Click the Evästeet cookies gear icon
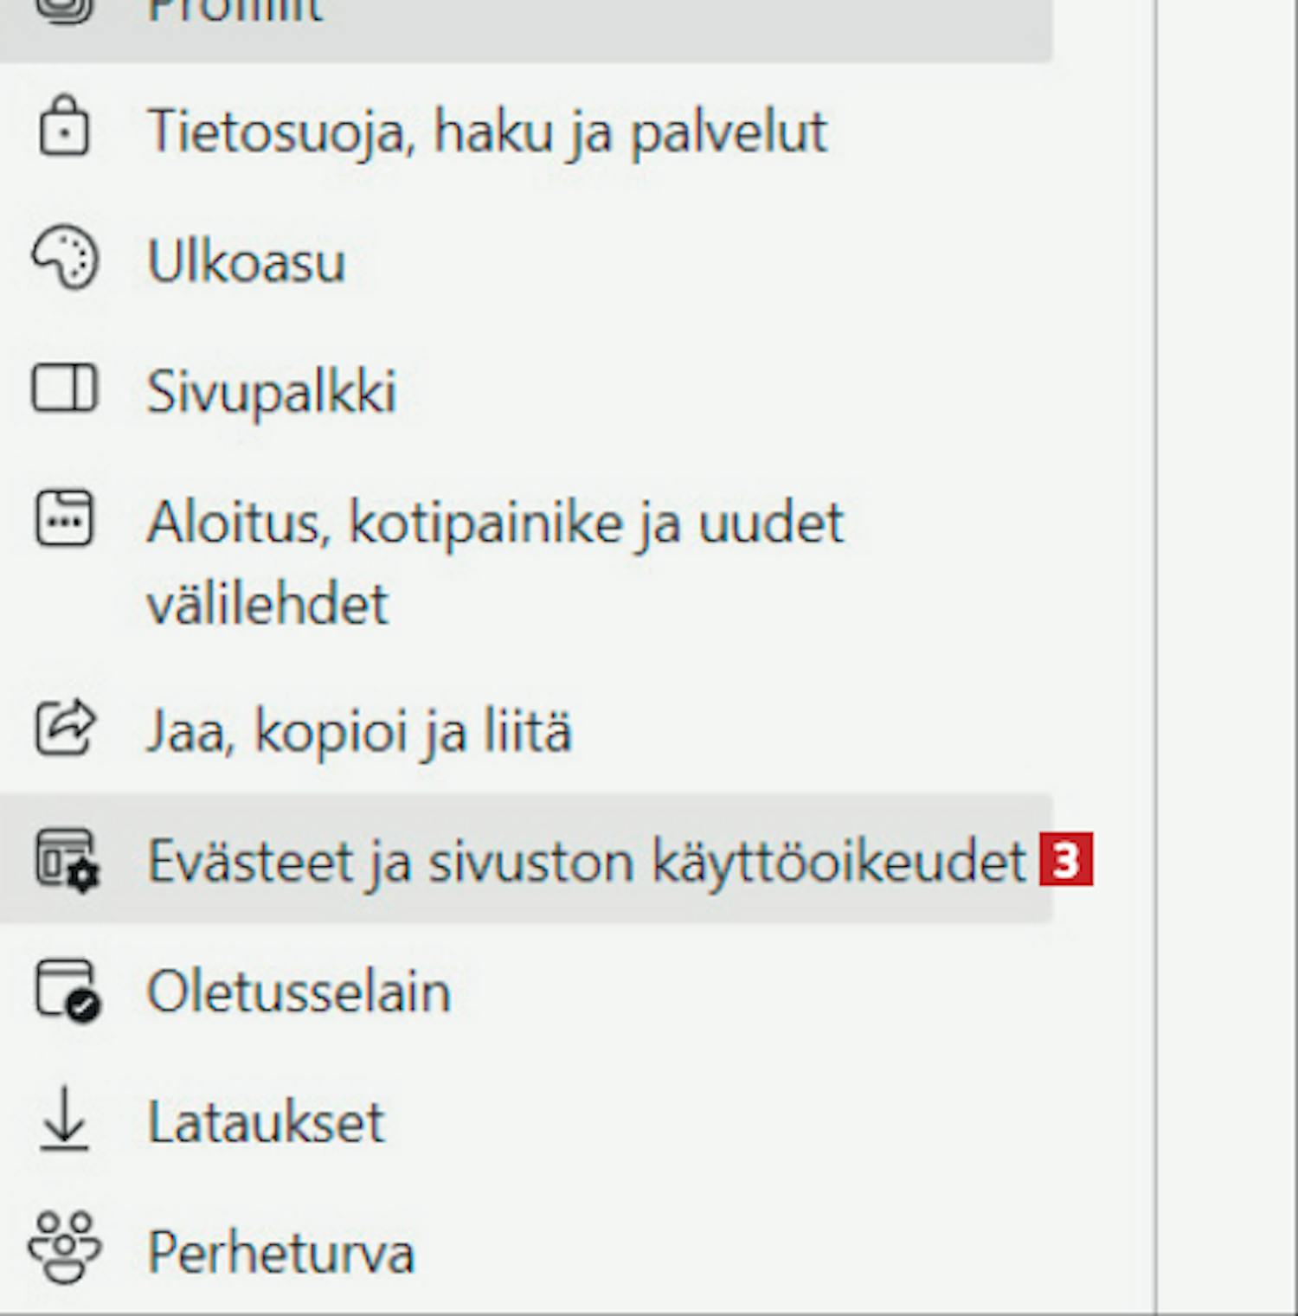The height and width of the screenshot is (1316, 1298). 67,859
